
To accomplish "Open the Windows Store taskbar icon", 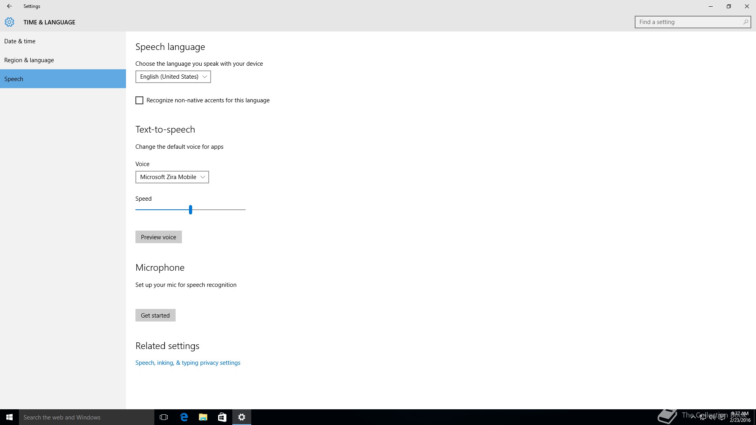I will (222, 417).
